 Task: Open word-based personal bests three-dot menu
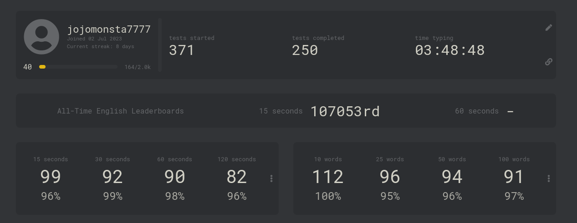[x=549, y=178]
